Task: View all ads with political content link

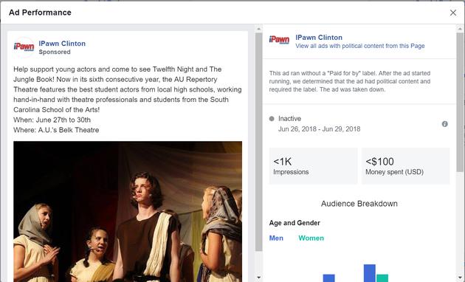Action: [359, 46]
